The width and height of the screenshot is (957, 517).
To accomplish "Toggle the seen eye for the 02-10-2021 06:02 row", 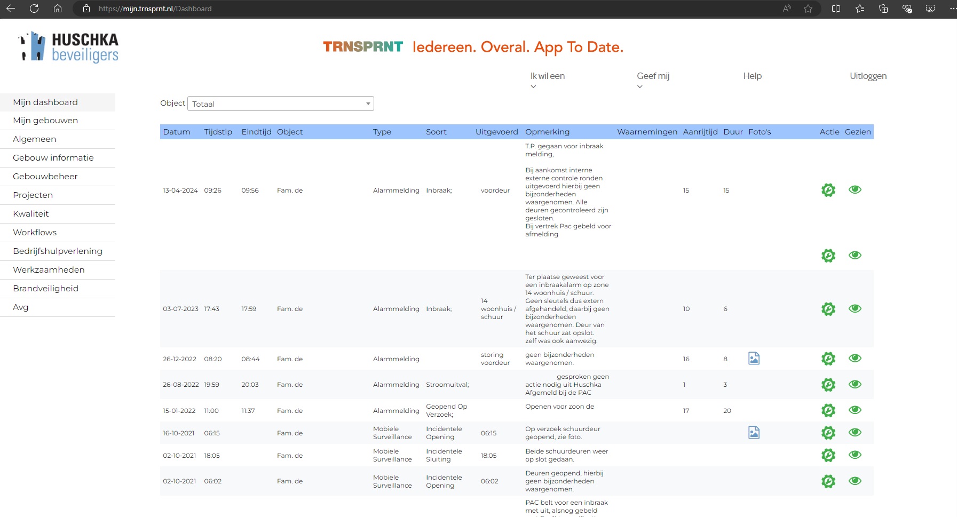I will [855, 481].
